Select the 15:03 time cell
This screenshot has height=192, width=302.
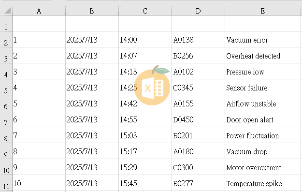pyautogui.click(x=145, y=135)
